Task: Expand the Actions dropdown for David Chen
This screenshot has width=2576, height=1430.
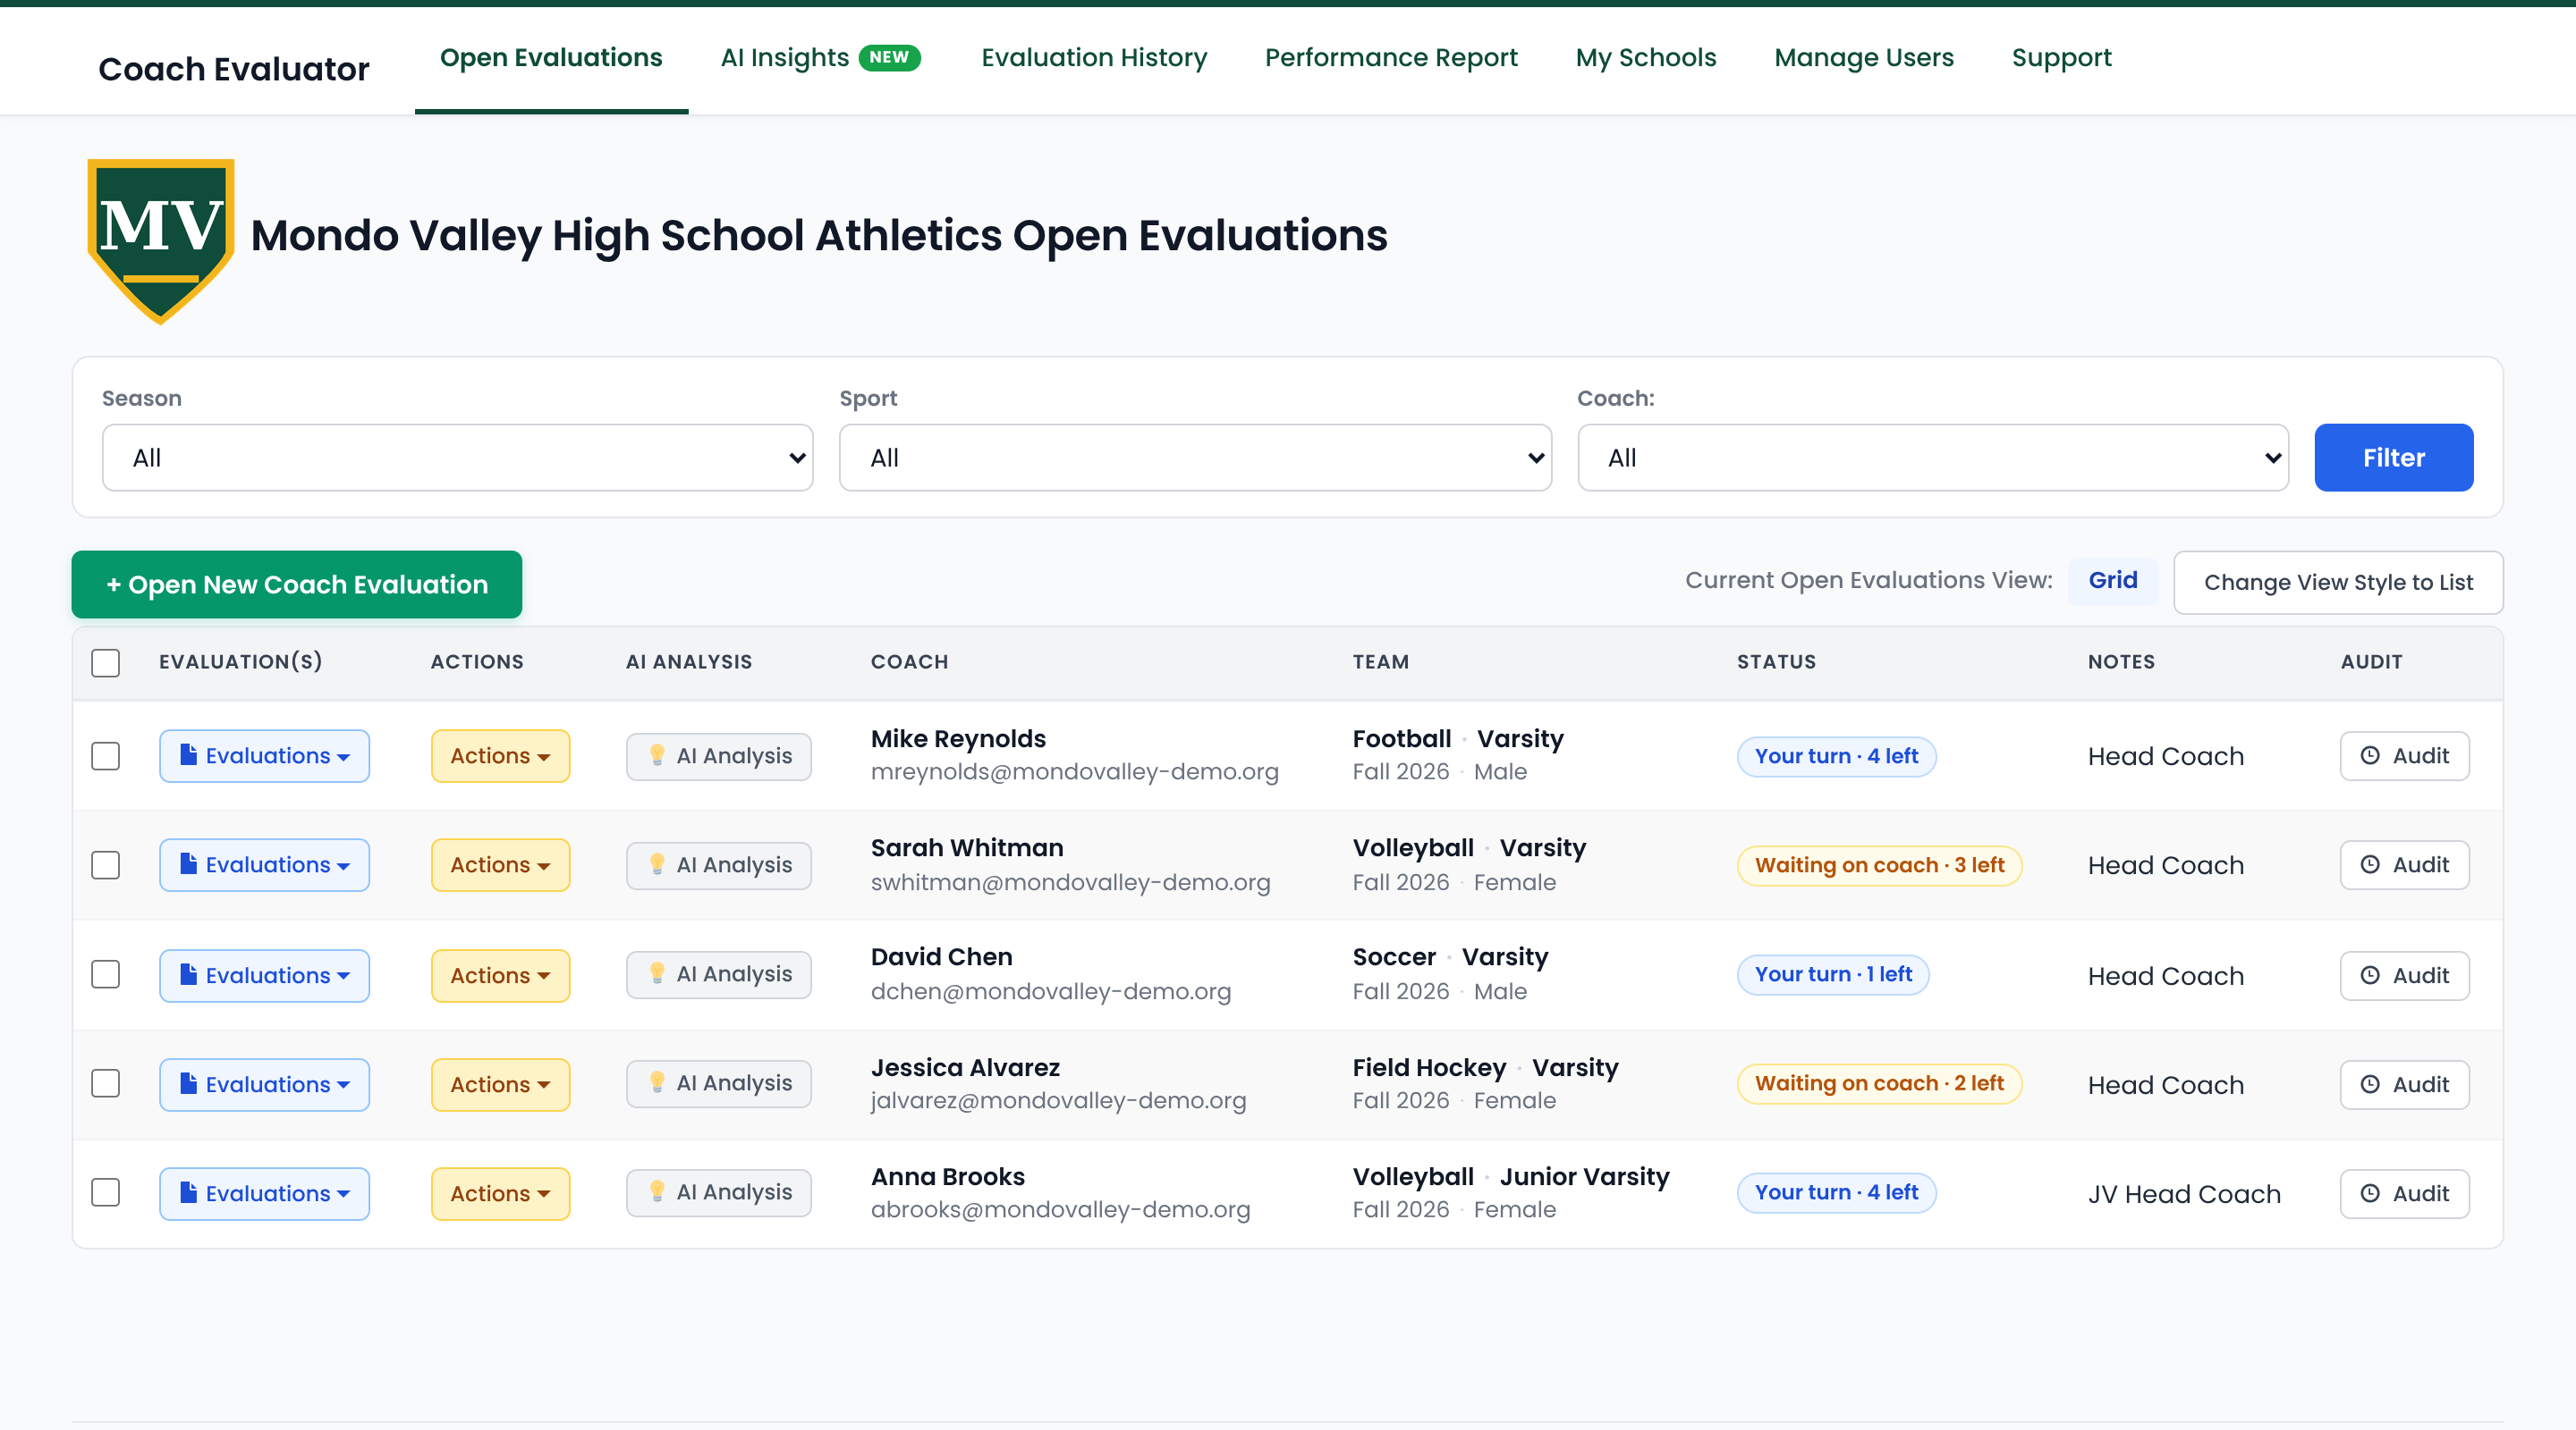Action: [500, 975]
